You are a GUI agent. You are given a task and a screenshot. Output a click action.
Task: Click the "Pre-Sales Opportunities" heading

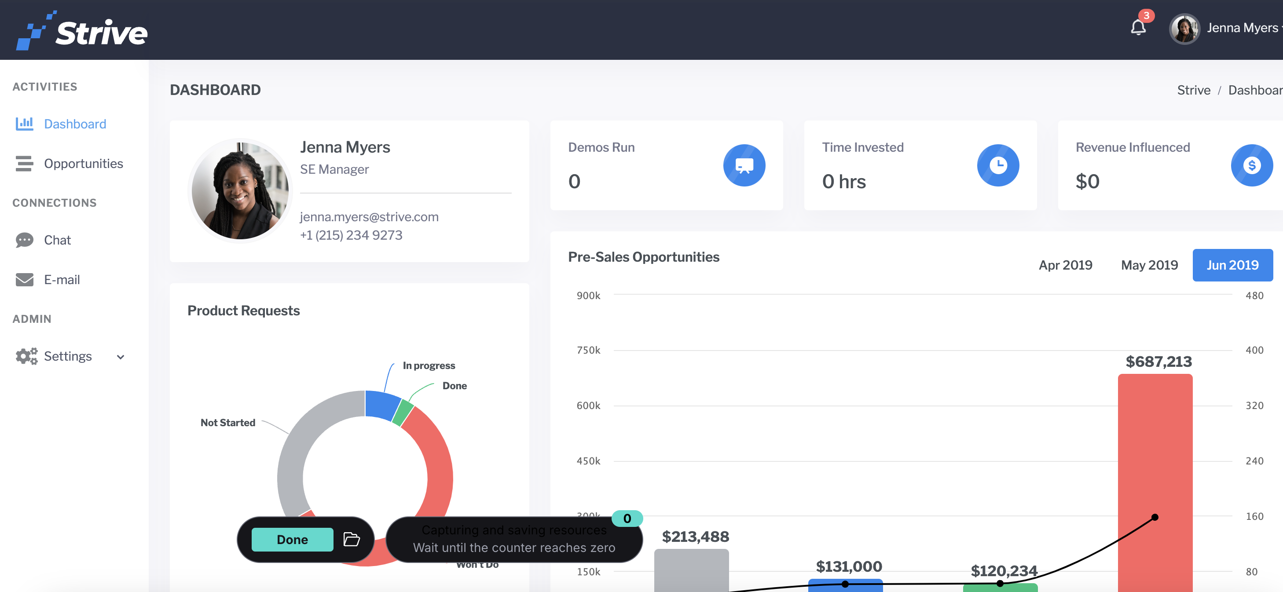644,257
